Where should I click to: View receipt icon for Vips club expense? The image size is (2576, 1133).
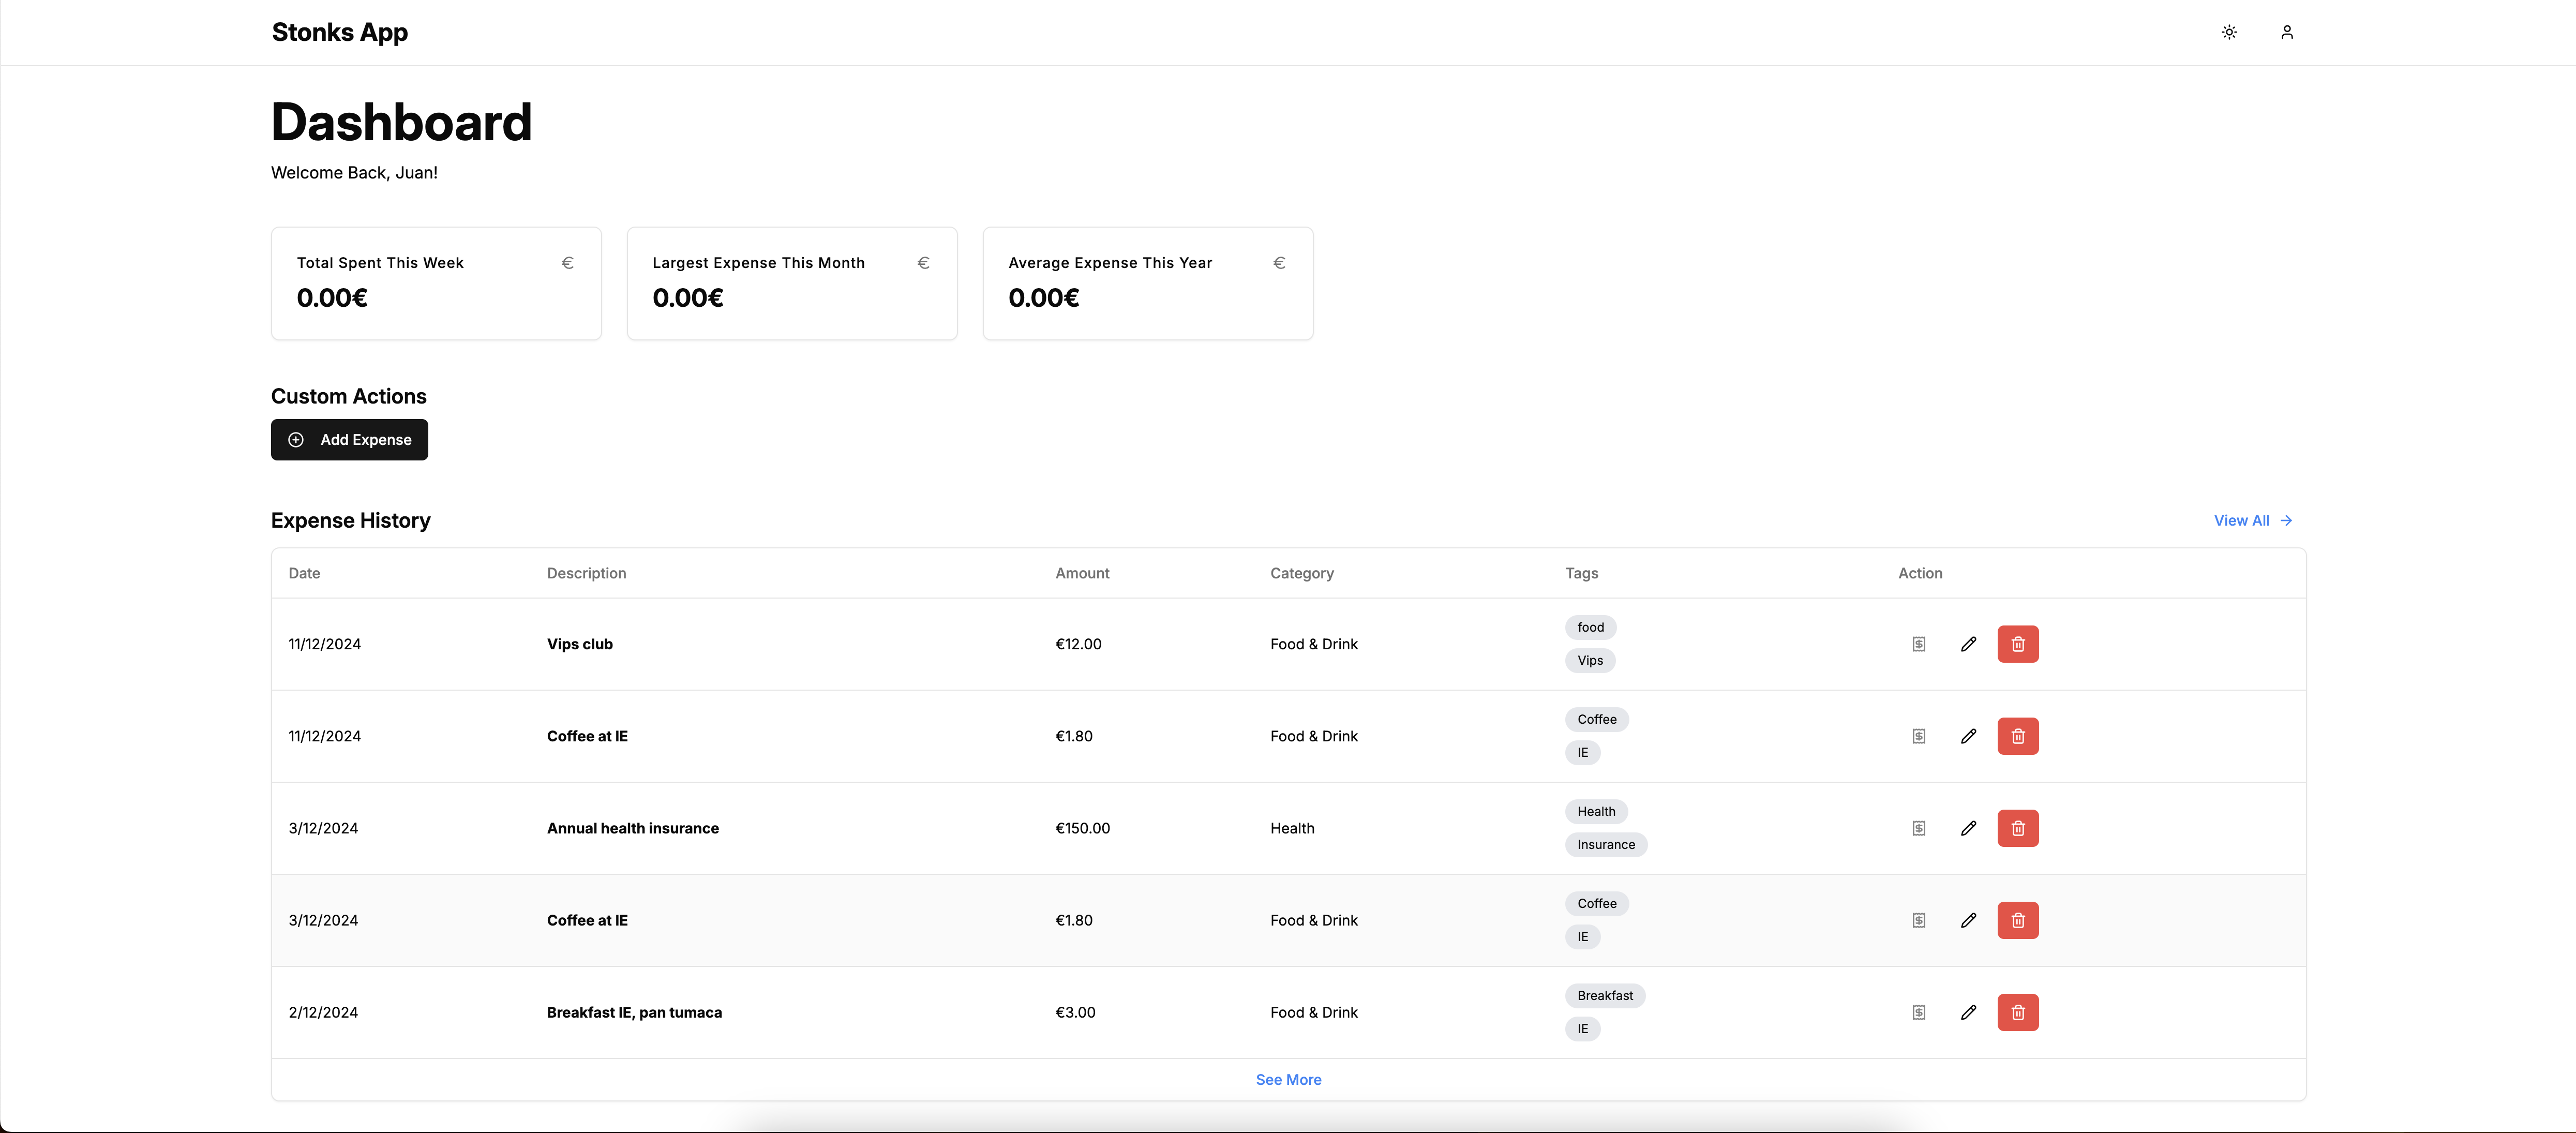(x=1918, y=644)
